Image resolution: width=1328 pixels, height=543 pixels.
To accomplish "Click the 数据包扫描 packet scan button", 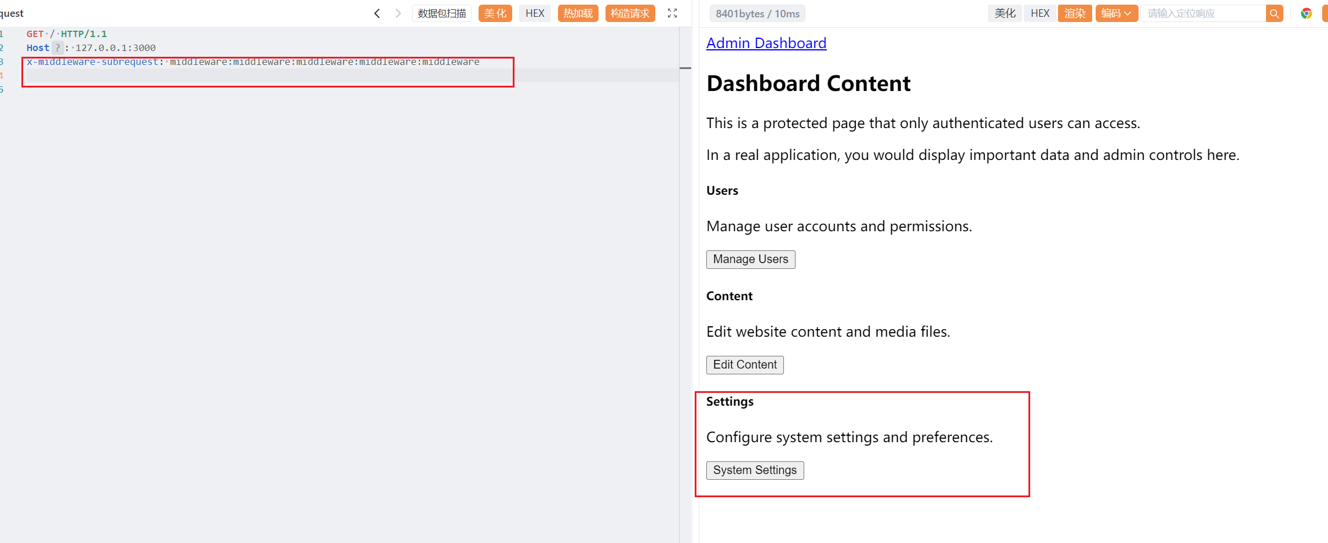I will (x=442, y=13).
